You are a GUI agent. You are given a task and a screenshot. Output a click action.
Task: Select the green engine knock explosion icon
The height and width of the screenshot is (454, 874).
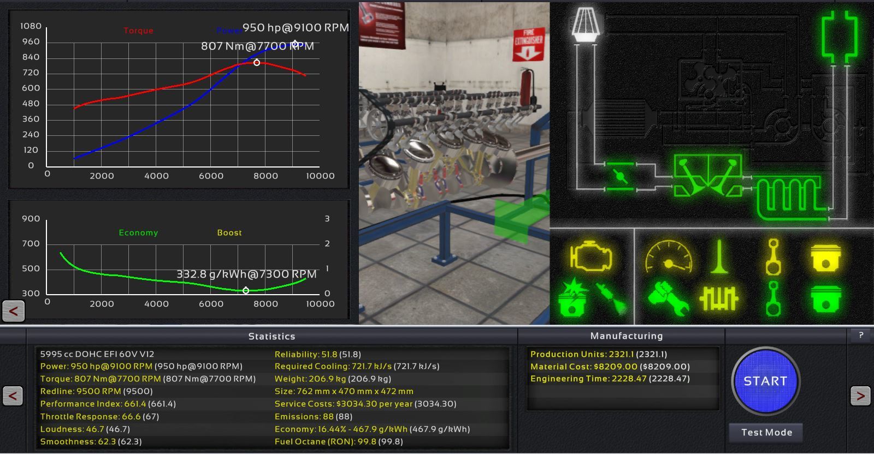pos(573,298)
